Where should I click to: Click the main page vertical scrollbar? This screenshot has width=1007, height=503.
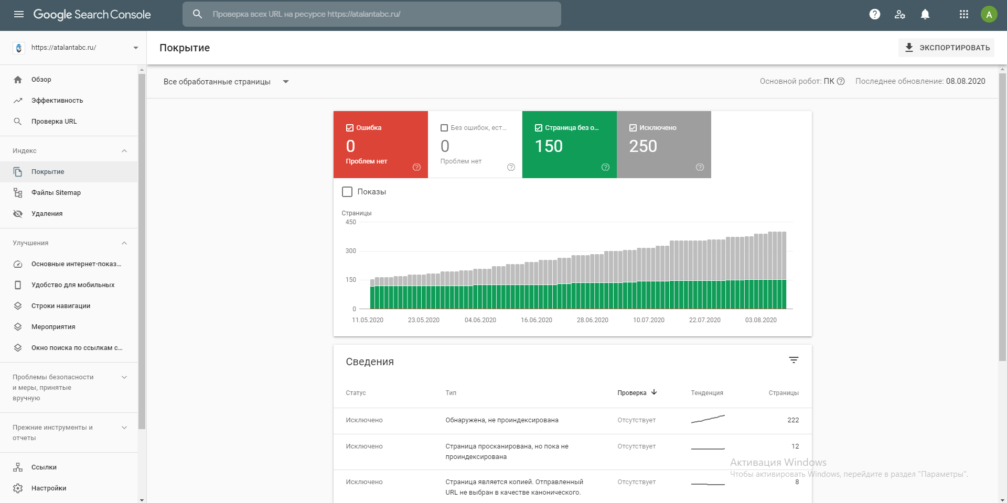(x=1002, y=217)
